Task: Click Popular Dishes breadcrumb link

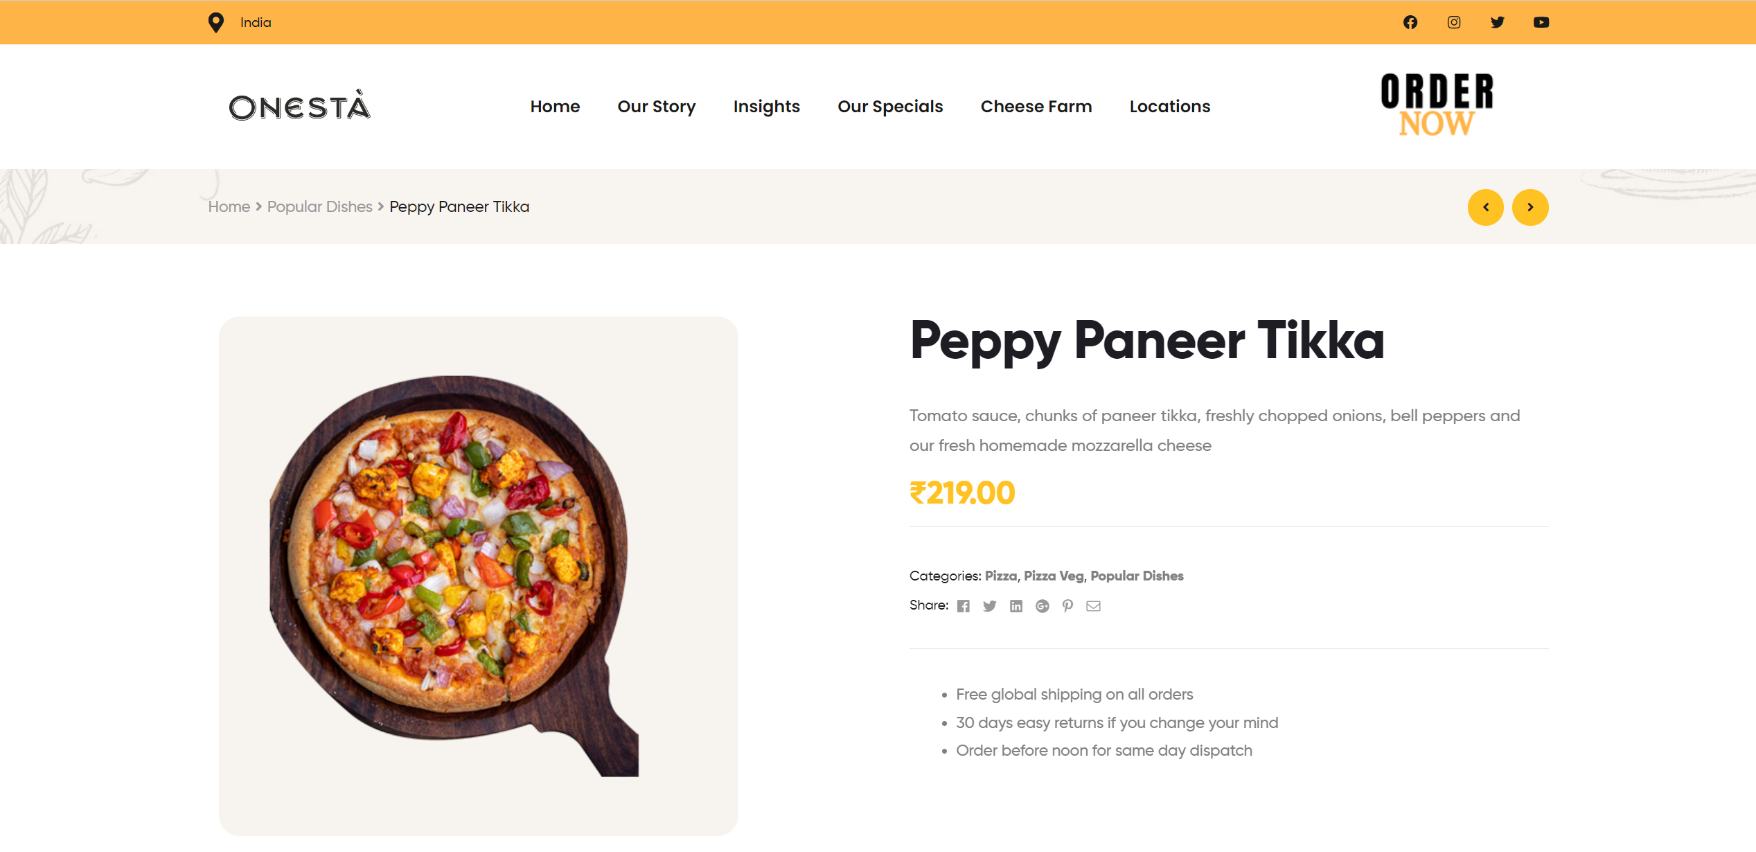Action: 320,207
